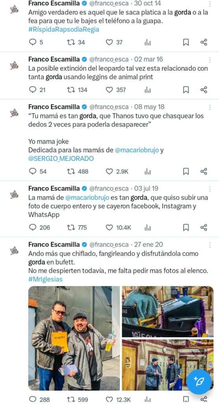Open more options on the 30 oct 14 tweet

point(210,4)
